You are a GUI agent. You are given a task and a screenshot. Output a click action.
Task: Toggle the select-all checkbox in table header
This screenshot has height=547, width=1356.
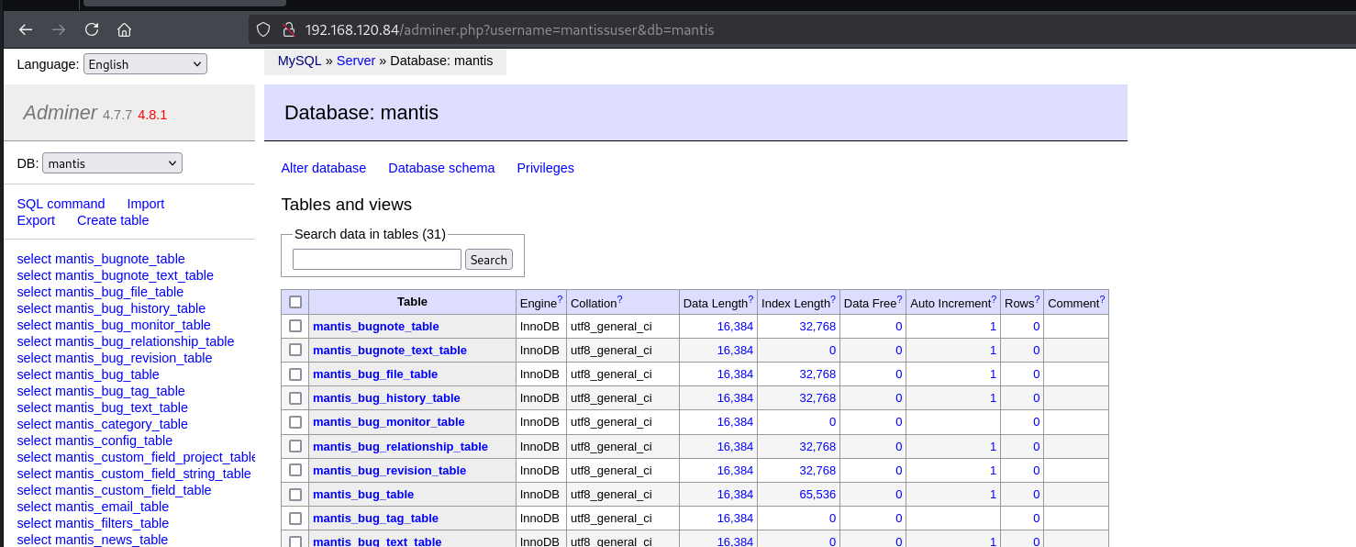coord(295,302)
